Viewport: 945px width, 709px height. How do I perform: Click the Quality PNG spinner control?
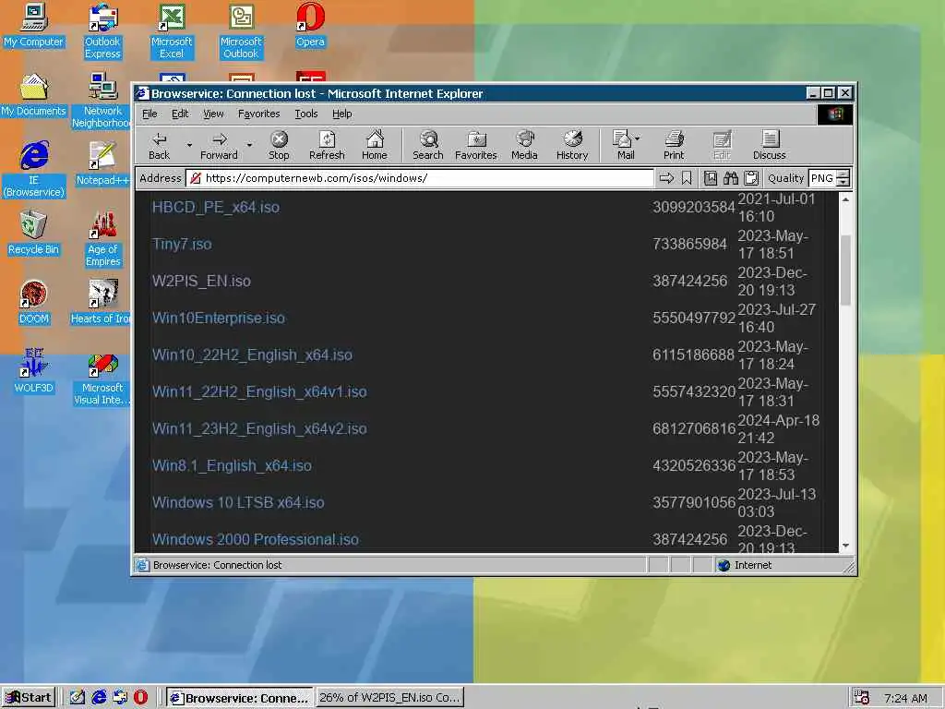[x=843, y=178]
